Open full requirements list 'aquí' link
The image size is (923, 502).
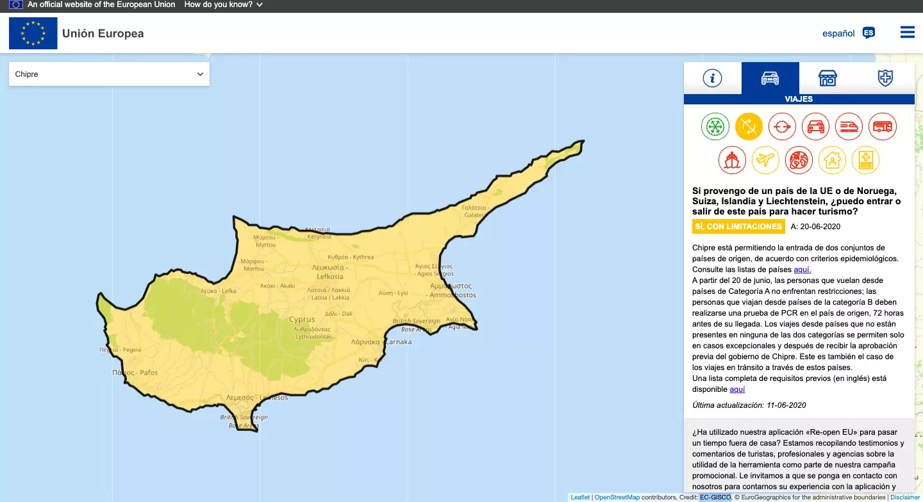737,389
